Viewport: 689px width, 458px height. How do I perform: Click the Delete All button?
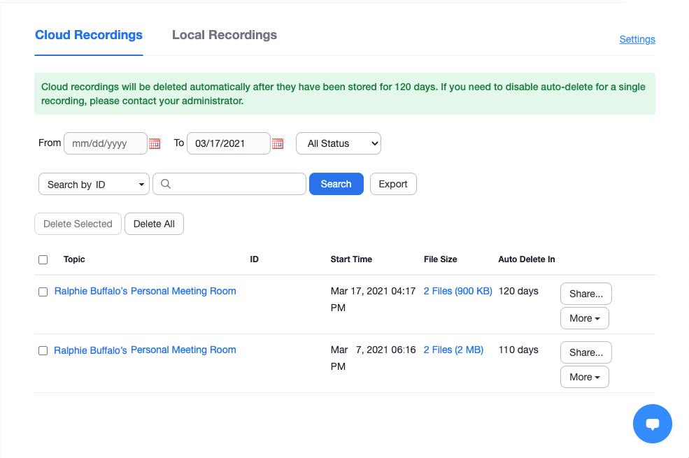[154, 224]
